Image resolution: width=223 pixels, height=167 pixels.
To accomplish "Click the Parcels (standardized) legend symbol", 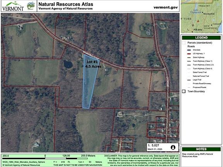I will (x=184, y=43).
